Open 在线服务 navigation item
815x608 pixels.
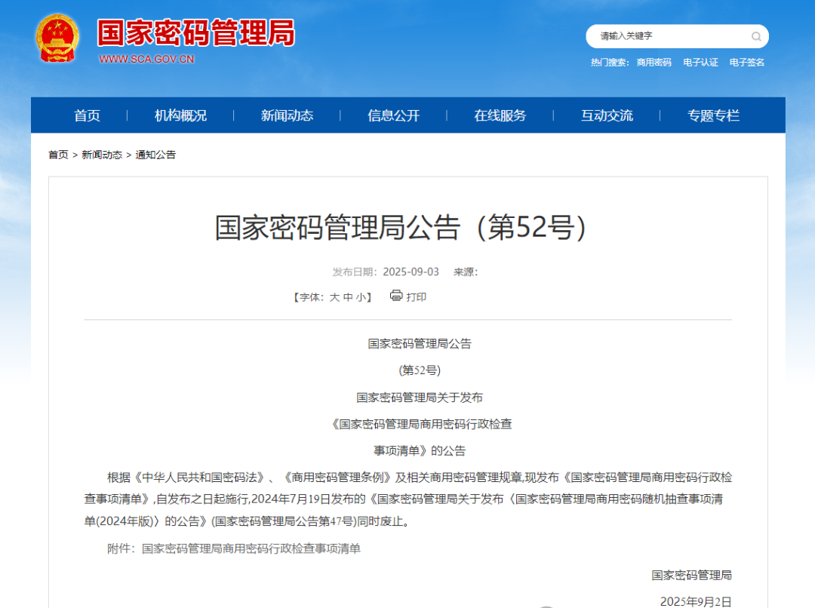pos(500,115)
